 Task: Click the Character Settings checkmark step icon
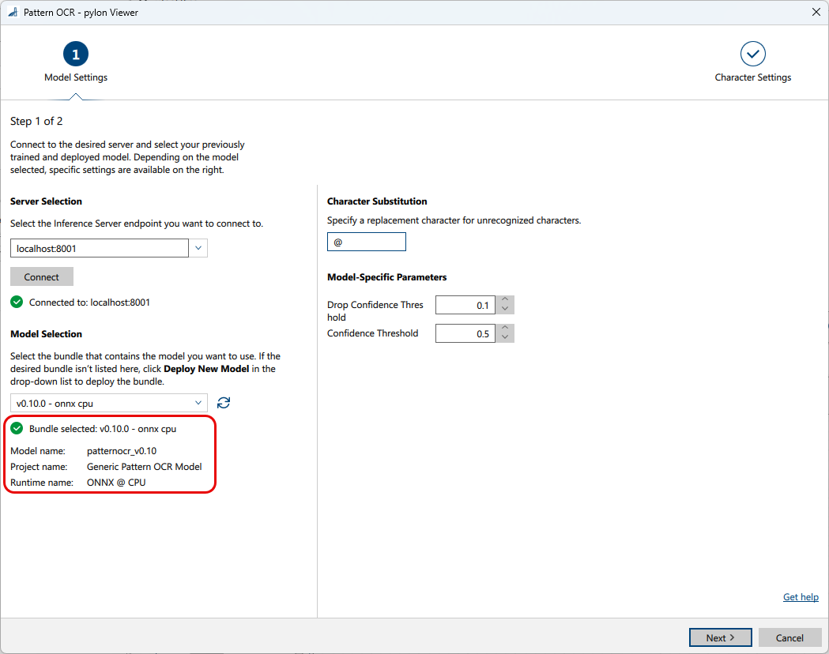pyautogui.click(x=753, y=54)
